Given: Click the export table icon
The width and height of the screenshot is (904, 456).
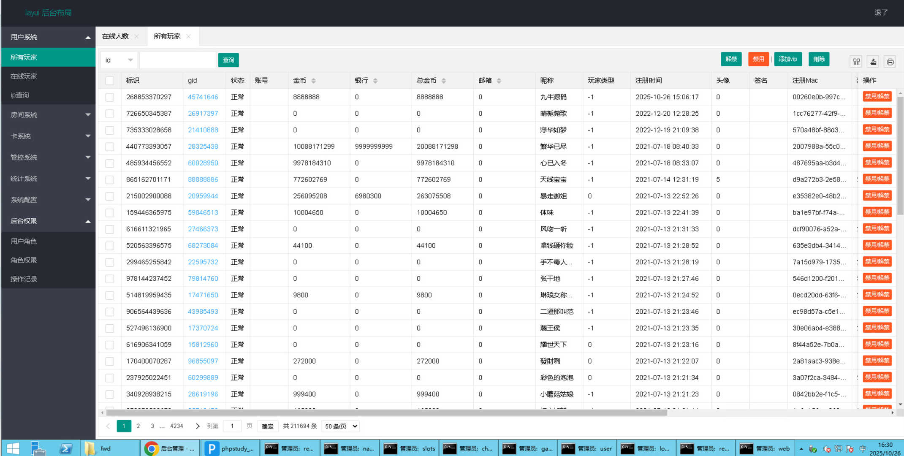Looking at the screenshot, I should point(873,62).
